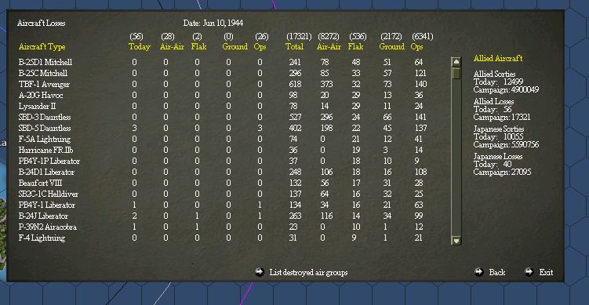Sort by campaign Flak column header

click(x=355, y=46)
